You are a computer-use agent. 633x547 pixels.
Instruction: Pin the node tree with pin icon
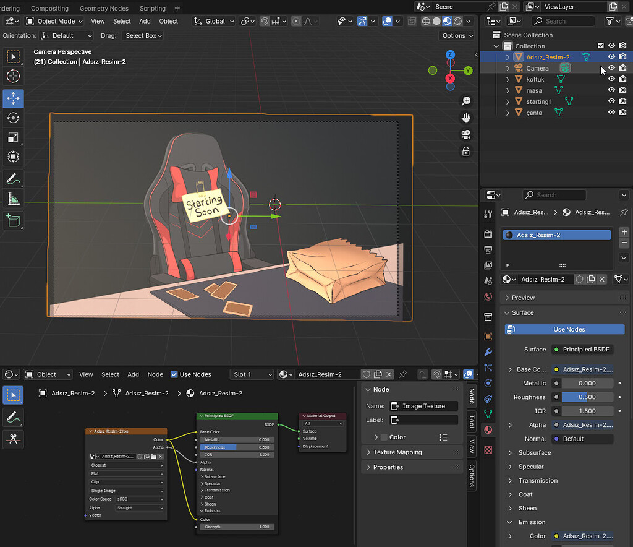(x=403, y=374)
